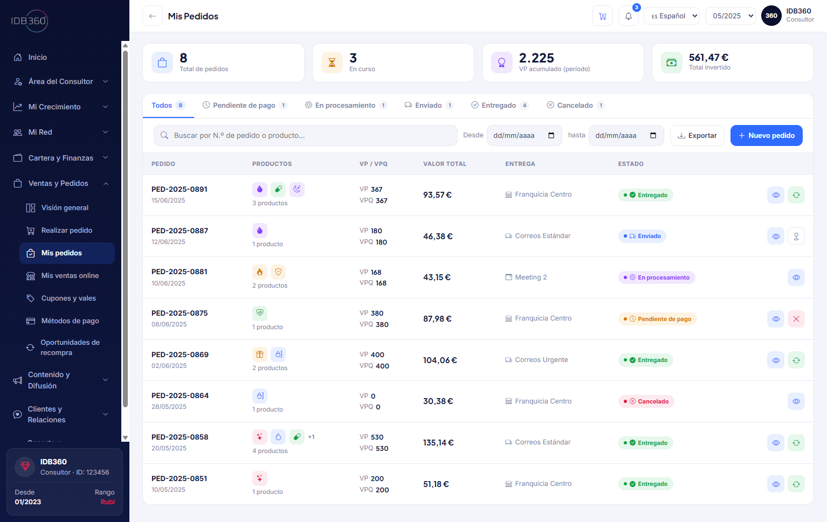Click the purple drop product icon of PED-2025-0891

pyautogui.click(x=260, y=189)
